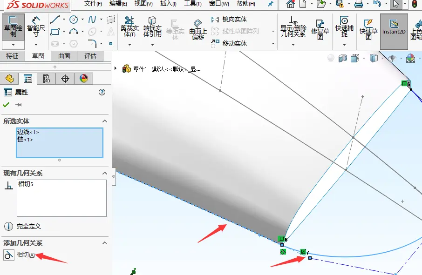Click Repair Sketch (修复草图)
This screenshot has height=275, width=422.
click(x=320, y=30)
